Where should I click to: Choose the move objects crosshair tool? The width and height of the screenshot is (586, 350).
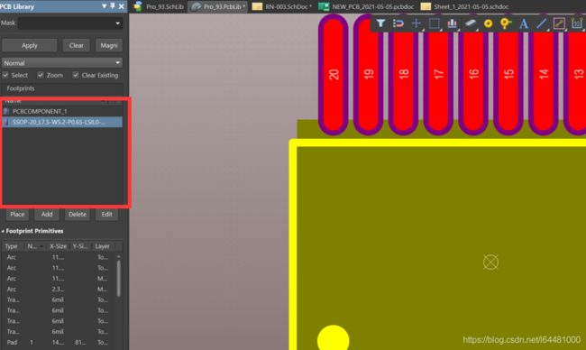click(x=416, y=23)
